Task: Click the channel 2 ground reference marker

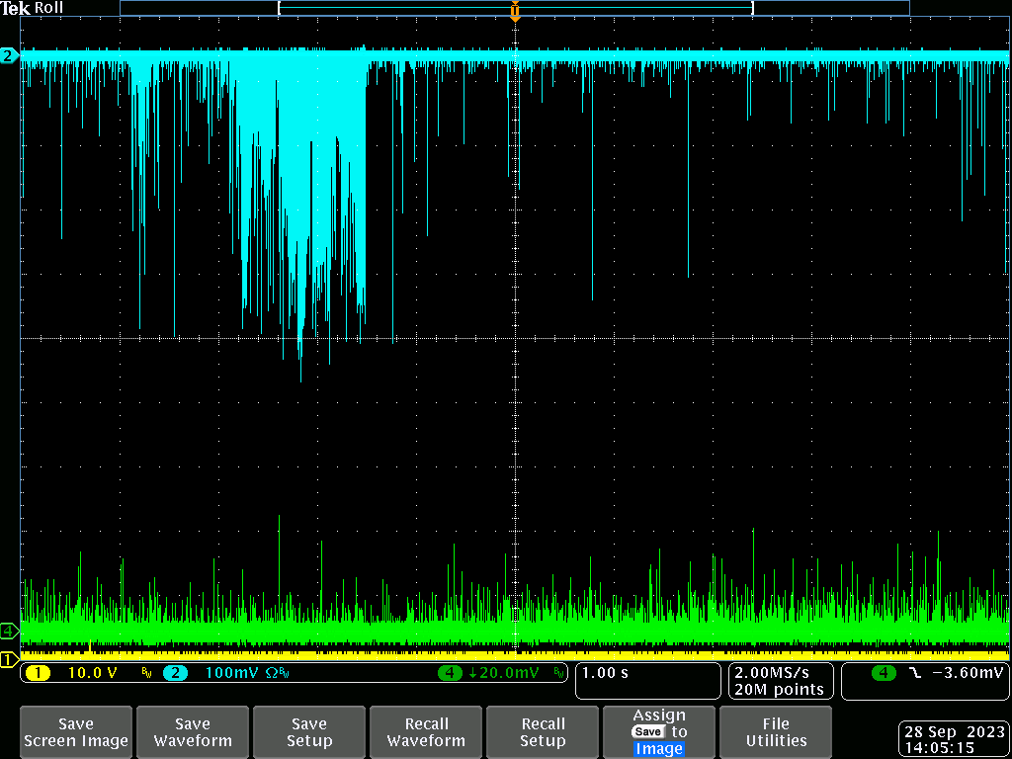Action: pos(9,56)
